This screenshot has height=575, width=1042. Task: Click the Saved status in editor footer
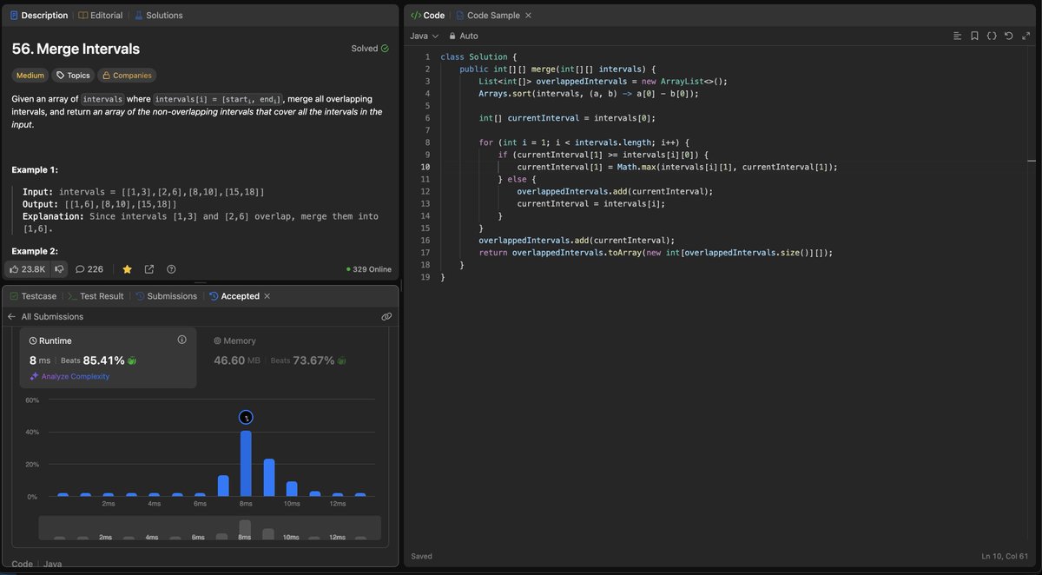[x=422, y=556]
